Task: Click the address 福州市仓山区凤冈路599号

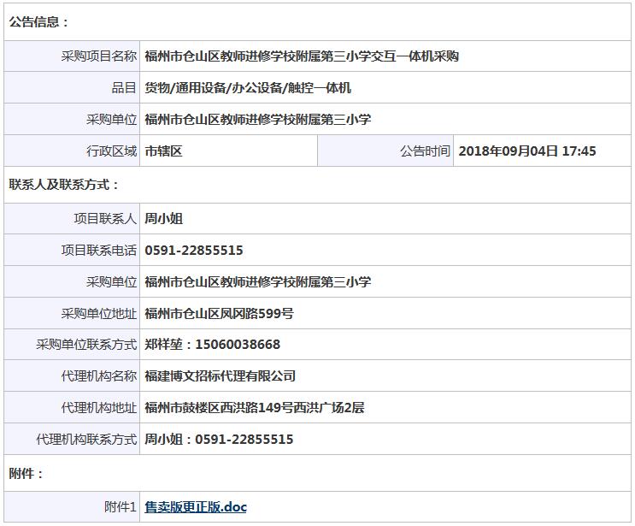Action: click(219, 313)
